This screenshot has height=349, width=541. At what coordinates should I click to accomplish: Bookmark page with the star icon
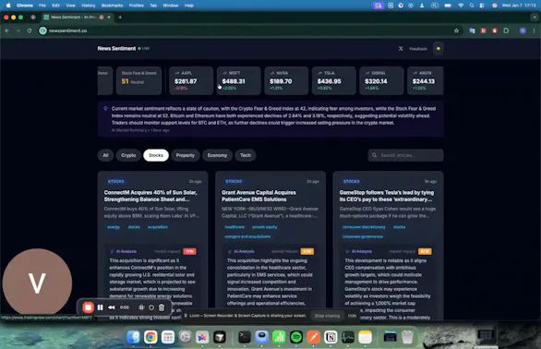456,30
